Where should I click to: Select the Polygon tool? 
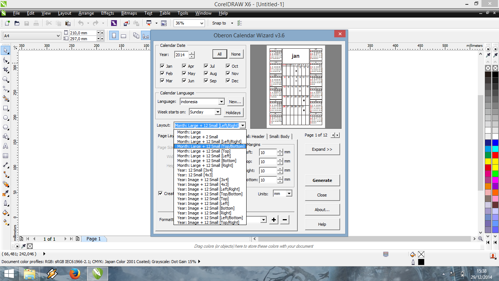coord(5,127)
